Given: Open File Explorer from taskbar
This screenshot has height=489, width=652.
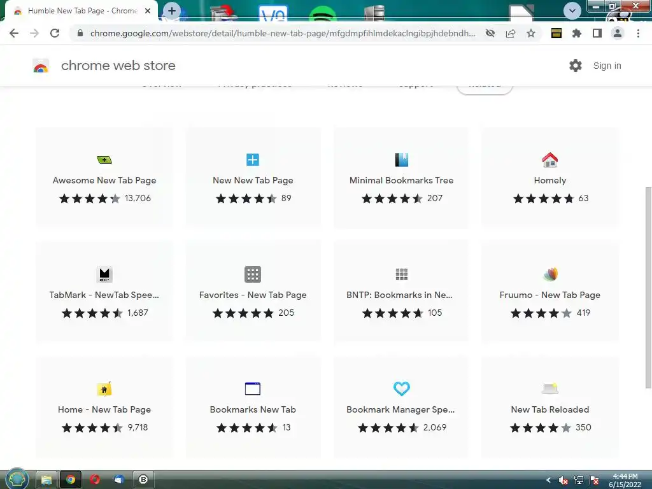Looking at the screenshot, I should click(46, 480).
